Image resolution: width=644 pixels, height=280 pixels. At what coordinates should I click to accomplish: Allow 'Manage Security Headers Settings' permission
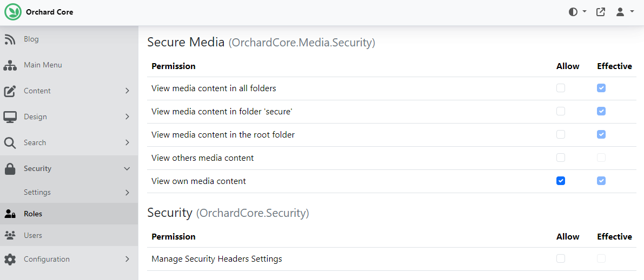[x=561, y=258]
